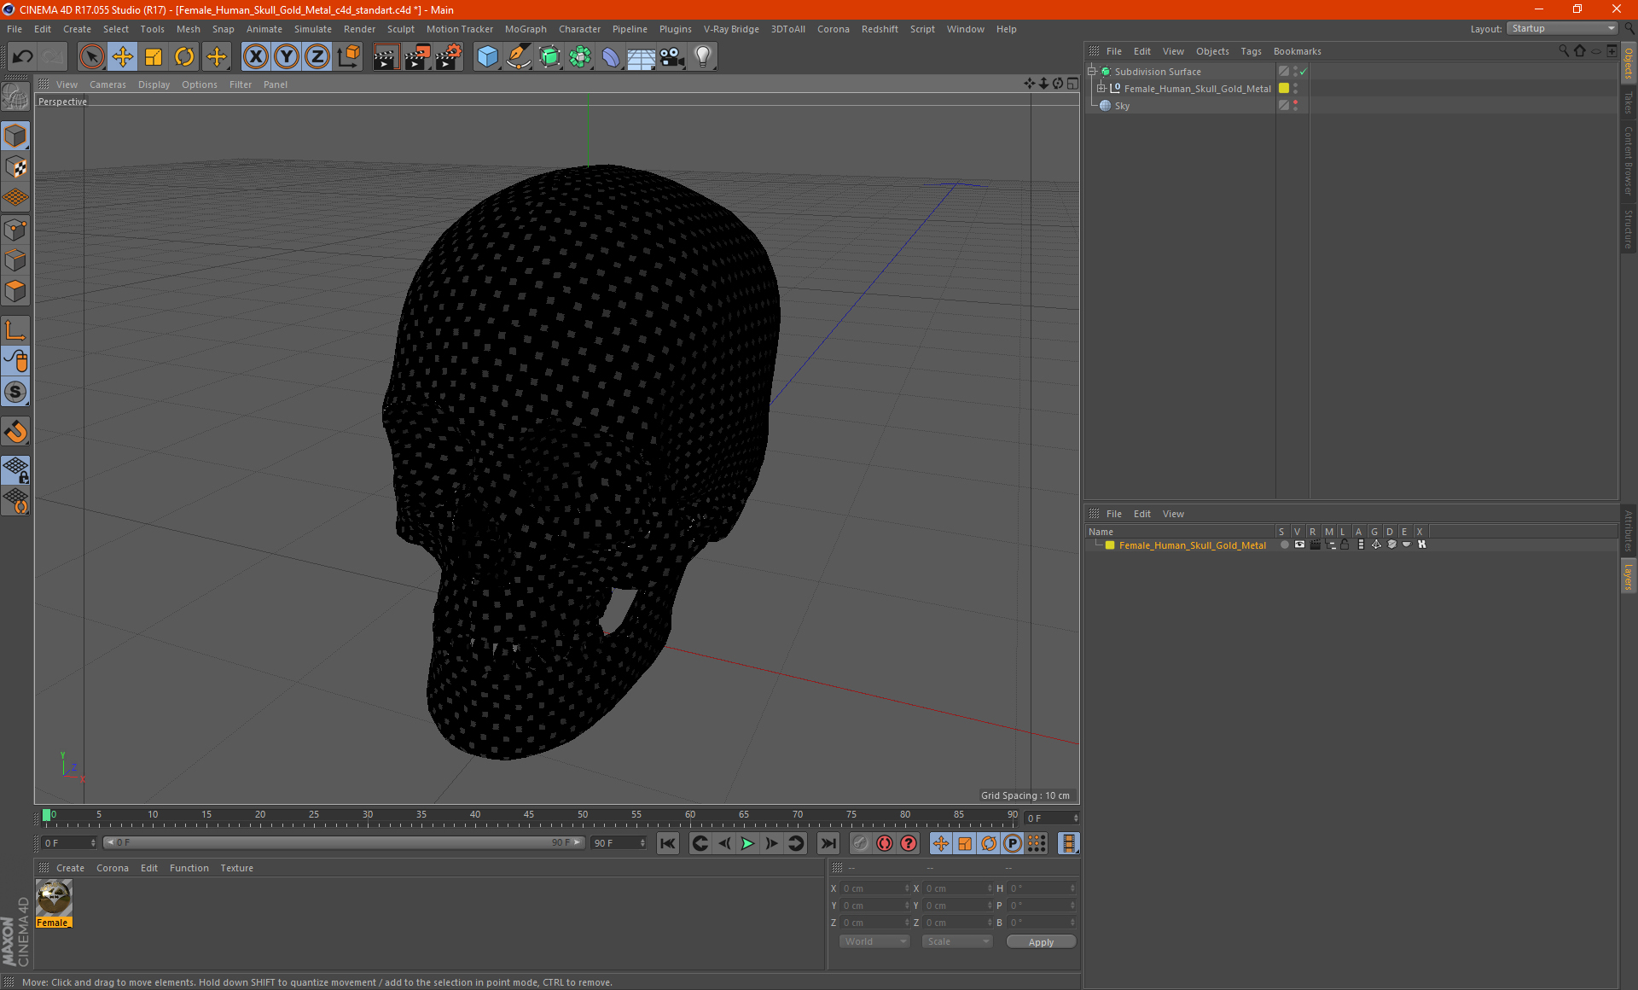Click Apply coordinates button

1041,942
